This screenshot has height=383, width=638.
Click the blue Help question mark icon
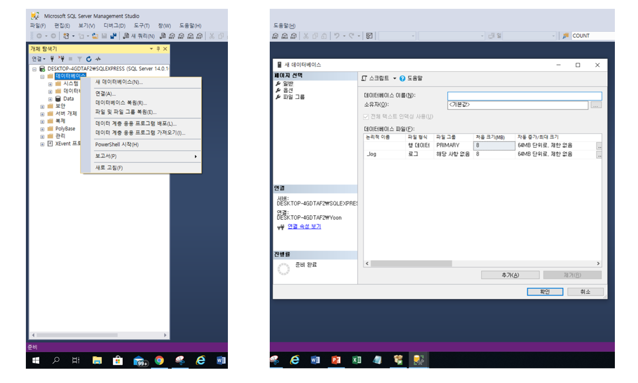(402, 79)
